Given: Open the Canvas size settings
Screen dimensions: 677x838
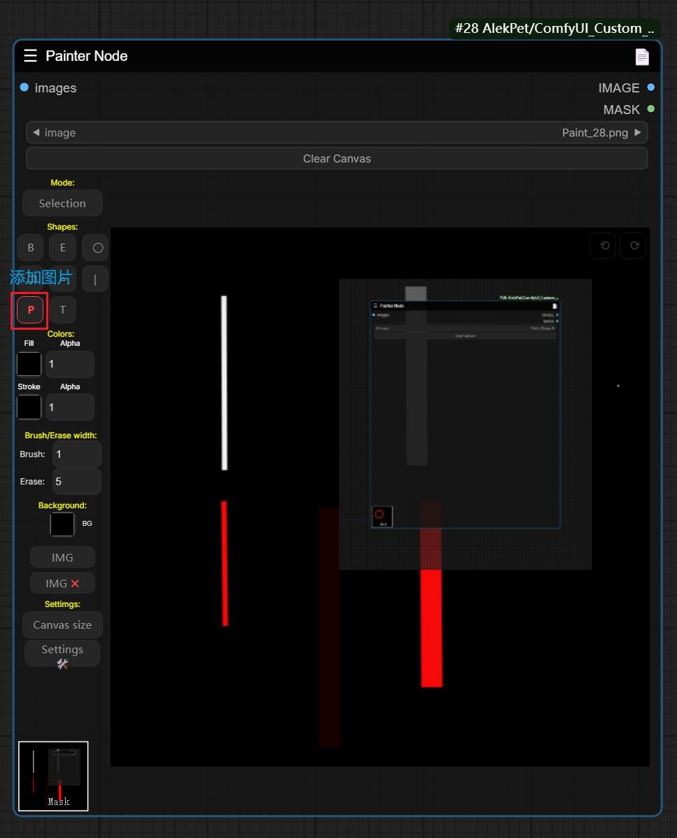Looking at the screenshot, I should point(62,624).
